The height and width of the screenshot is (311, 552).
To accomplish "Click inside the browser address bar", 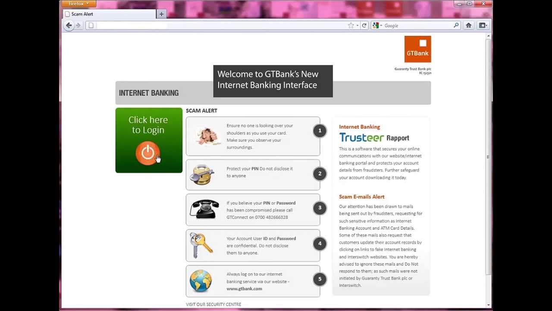I will pos(216,25).
